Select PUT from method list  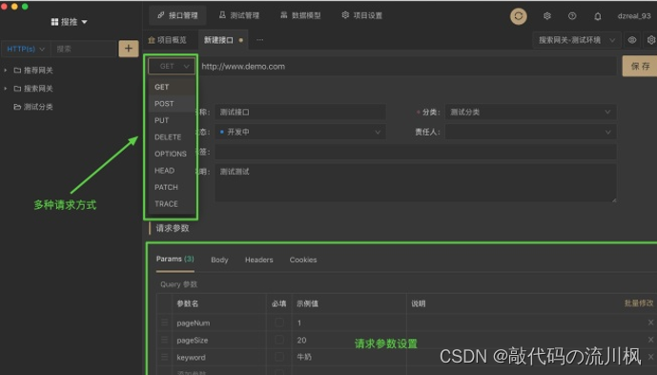[172, 120]
